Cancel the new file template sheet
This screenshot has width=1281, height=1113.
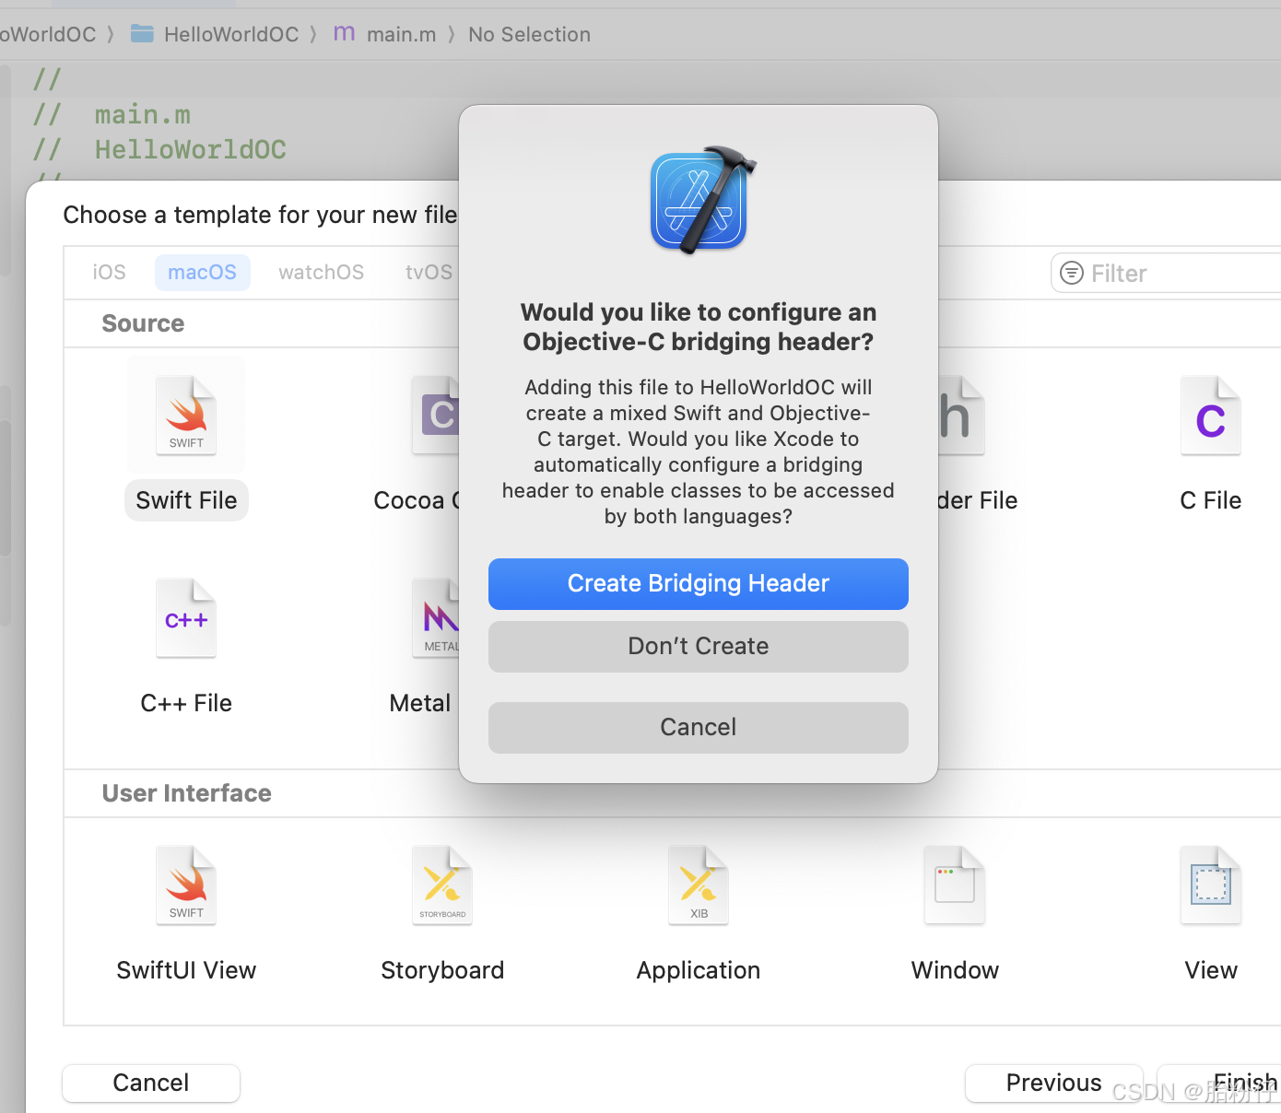(151, 1083)
